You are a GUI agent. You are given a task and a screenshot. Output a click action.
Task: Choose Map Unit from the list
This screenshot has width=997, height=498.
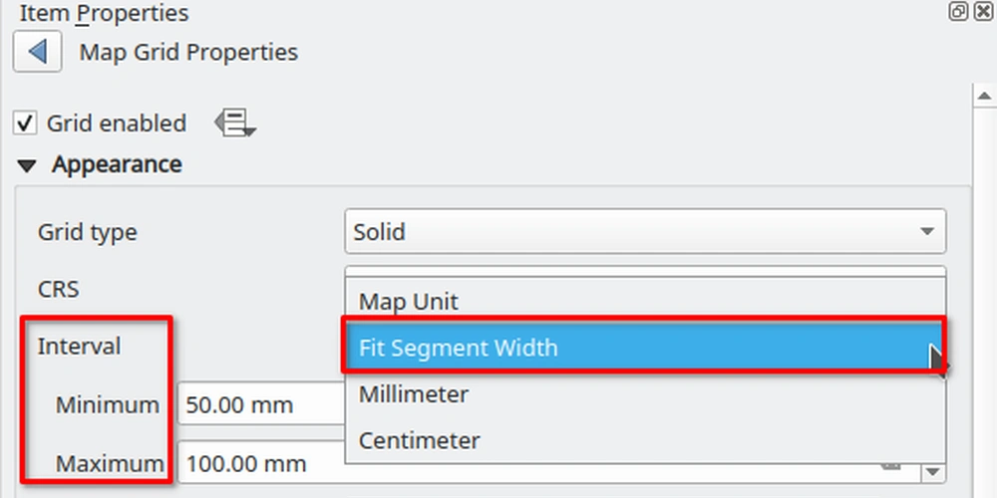645,301
